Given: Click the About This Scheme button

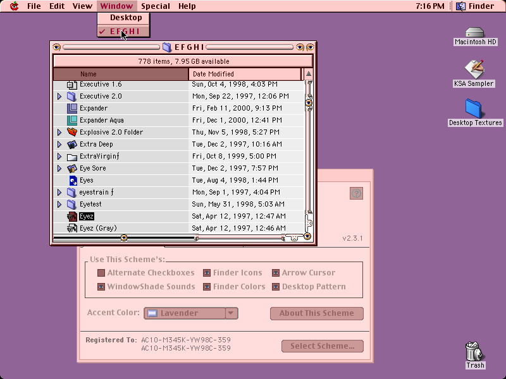Looking at the screenshot, I should tap(317, 313).
